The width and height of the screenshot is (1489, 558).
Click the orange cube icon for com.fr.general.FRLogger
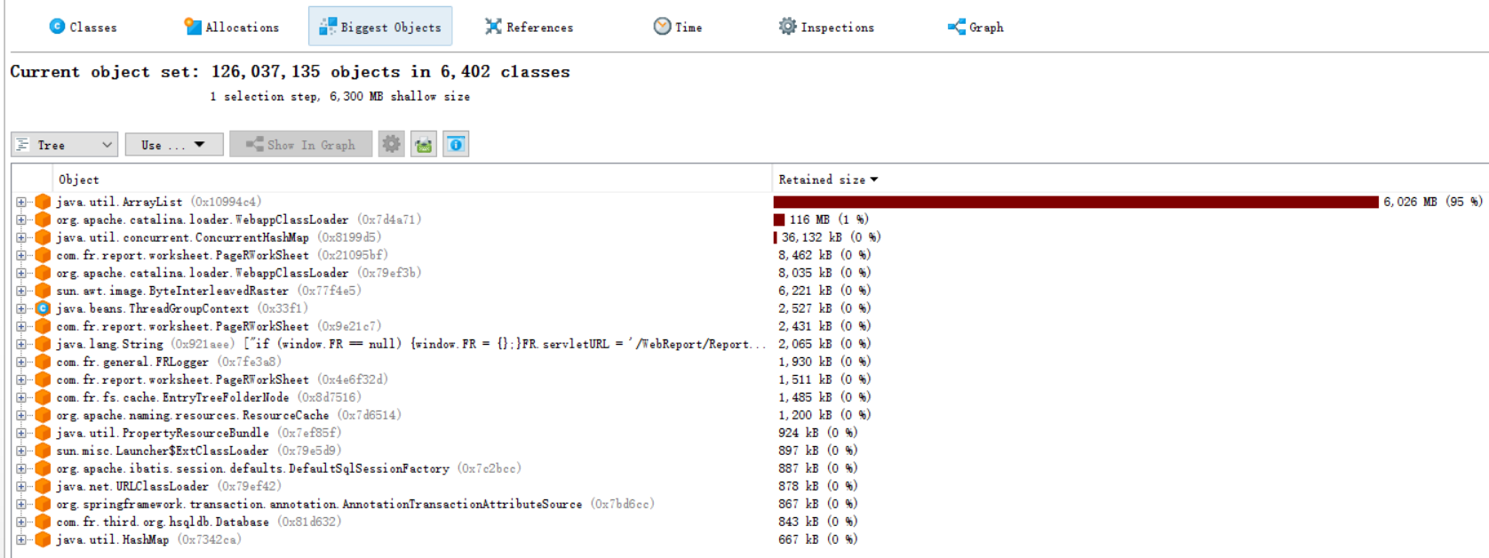[x=43, y=362]
